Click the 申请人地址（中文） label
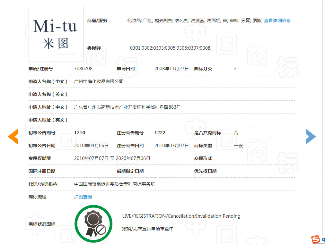Viewport: 325px width, 244px height. [48, 107]
